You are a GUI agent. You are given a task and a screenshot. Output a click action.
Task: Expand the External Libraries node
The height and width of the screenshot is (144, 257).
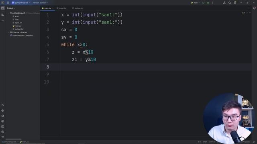[x=8, y=32]
